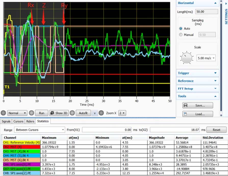Expand the FFT Setup section

[x=197, y=89]
